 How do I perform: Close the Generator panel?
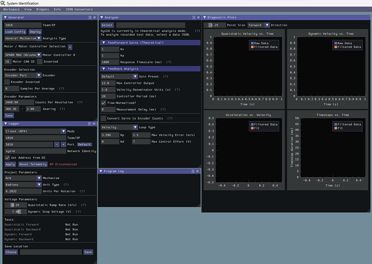(94, 17)
